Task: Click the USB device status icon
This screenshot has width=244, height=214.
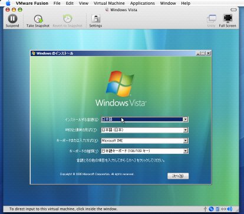Action: 205,209
